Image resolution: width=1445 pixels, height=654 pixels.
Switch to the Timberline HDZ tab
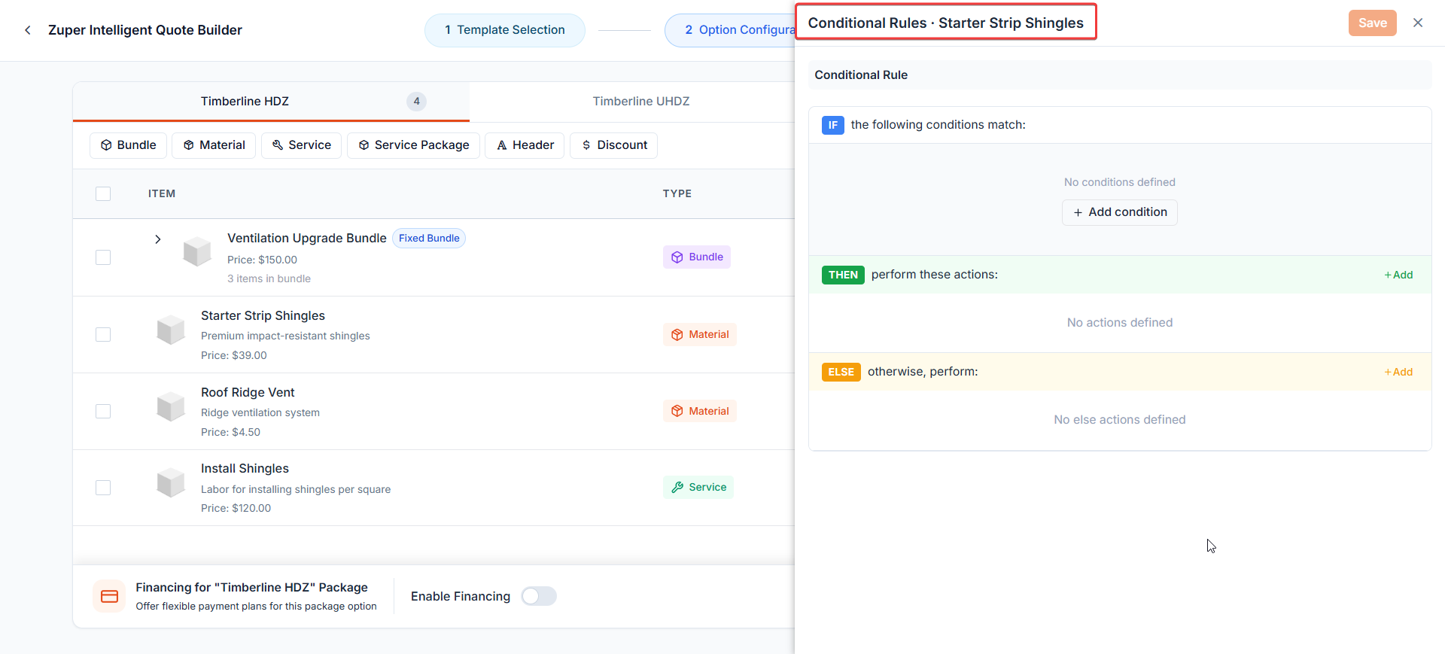click(271, 101)
